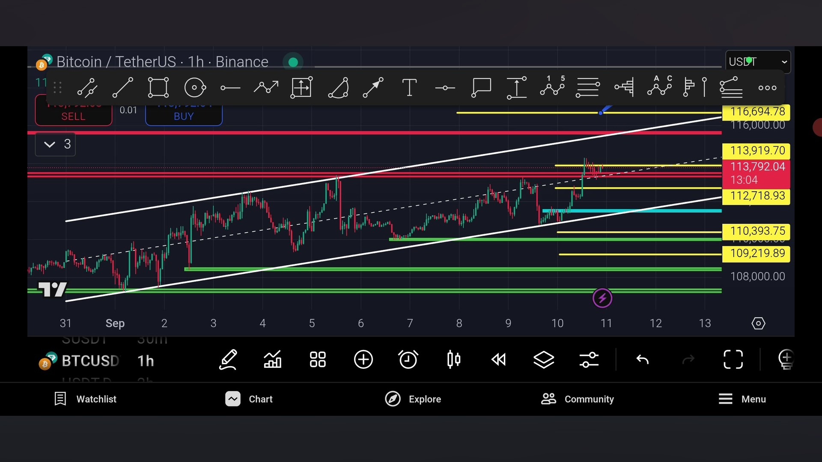Select the cyan horizontal level line
Viewport: 822px width, 462px height.
pyautogui.click(x=631, y=211)
